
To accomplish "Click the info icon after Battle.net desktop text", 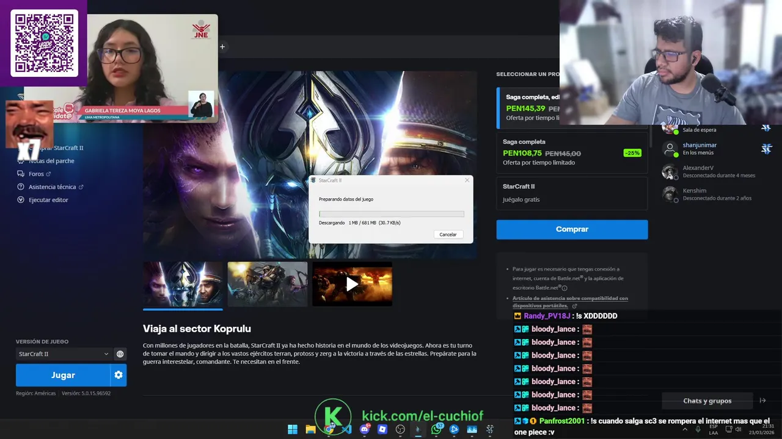I will (565, 288).
